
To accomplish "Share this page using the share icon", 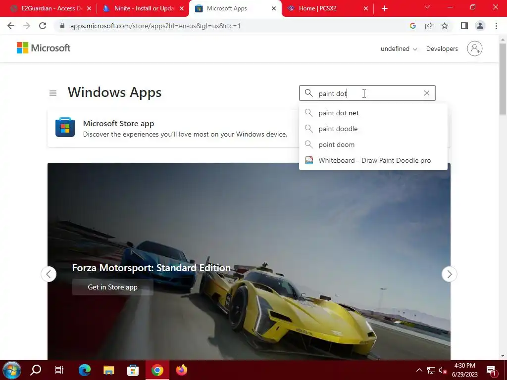I will coord(429,26).
